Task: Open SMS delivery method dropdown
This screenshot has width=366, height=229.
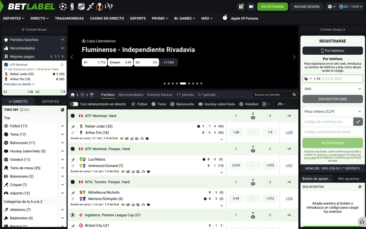Action: click(x=333, y=89)
